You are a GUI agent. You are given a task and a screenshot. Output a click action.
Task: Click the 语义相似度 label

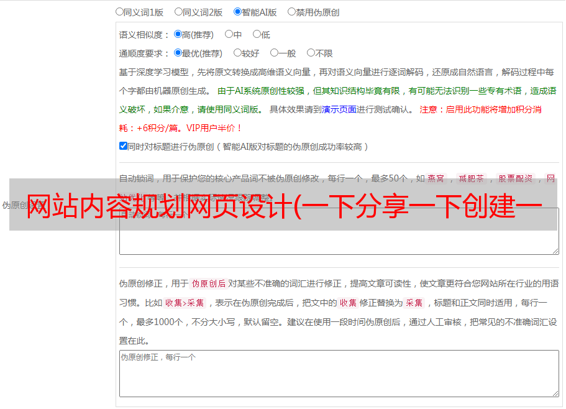click(x=144, y=35)
